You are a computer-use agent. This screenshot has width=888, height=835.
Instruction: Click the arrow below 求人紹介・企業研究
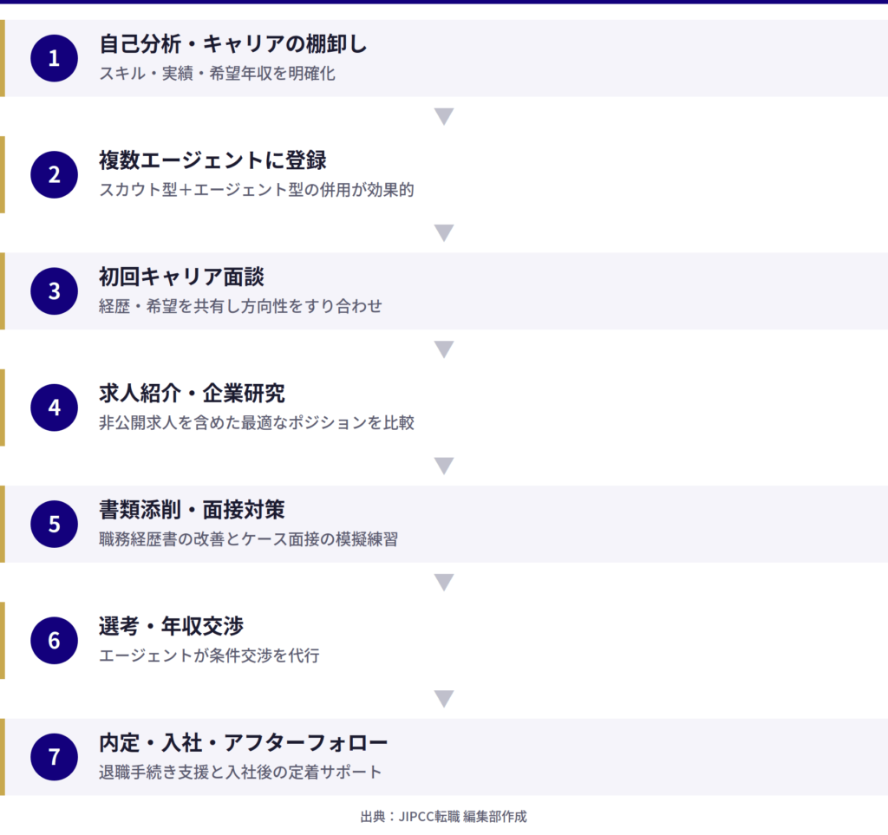(x=444, y=466)
